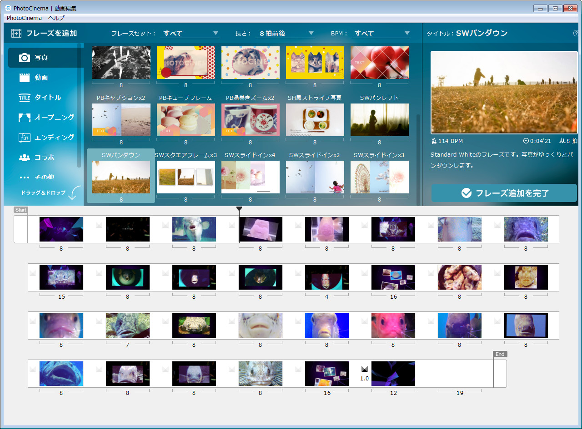Open the PhotoCinema menu
This screenshot has width=582, height=429.
[24, 18]
